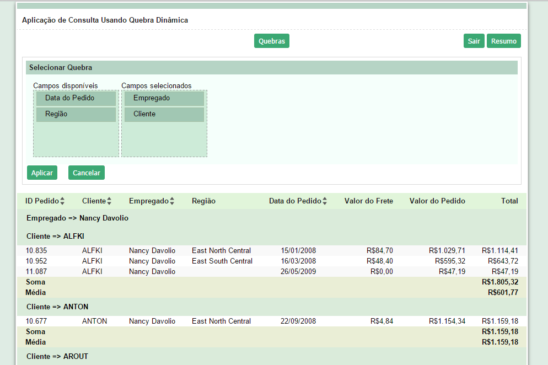The width and height of the screenshot is (548, 365).
Task: Toggle sorting on Data do Pedido arrows
Action: click(x=325, y=201)
